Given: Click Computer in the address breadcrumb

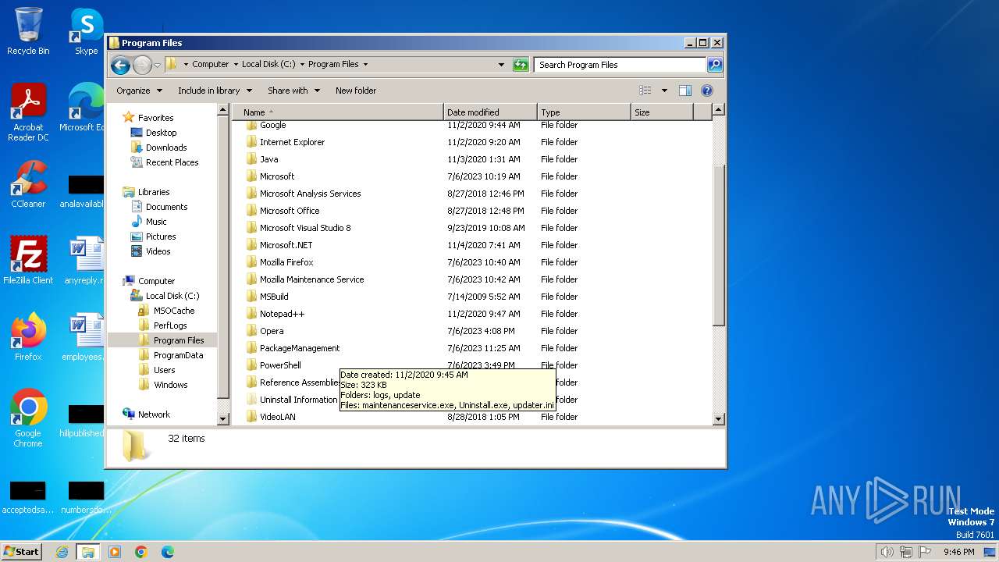Looking at the screenshot, I should [x=211, y=65].
